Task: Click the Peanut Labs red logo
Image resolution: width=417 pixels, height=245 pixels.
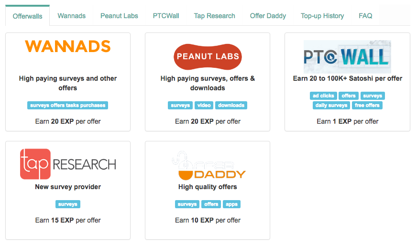Action: (x=208, y=57)
